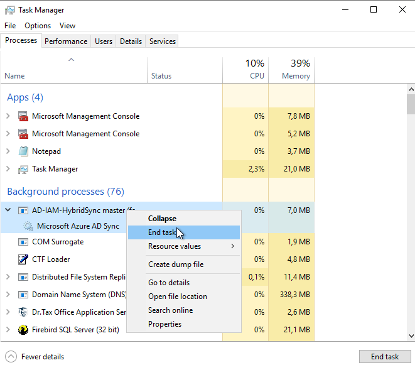This screenshot has width=415, height=370.
Task: Choose Open file location in context menu
Action: (x=184, y=297)
